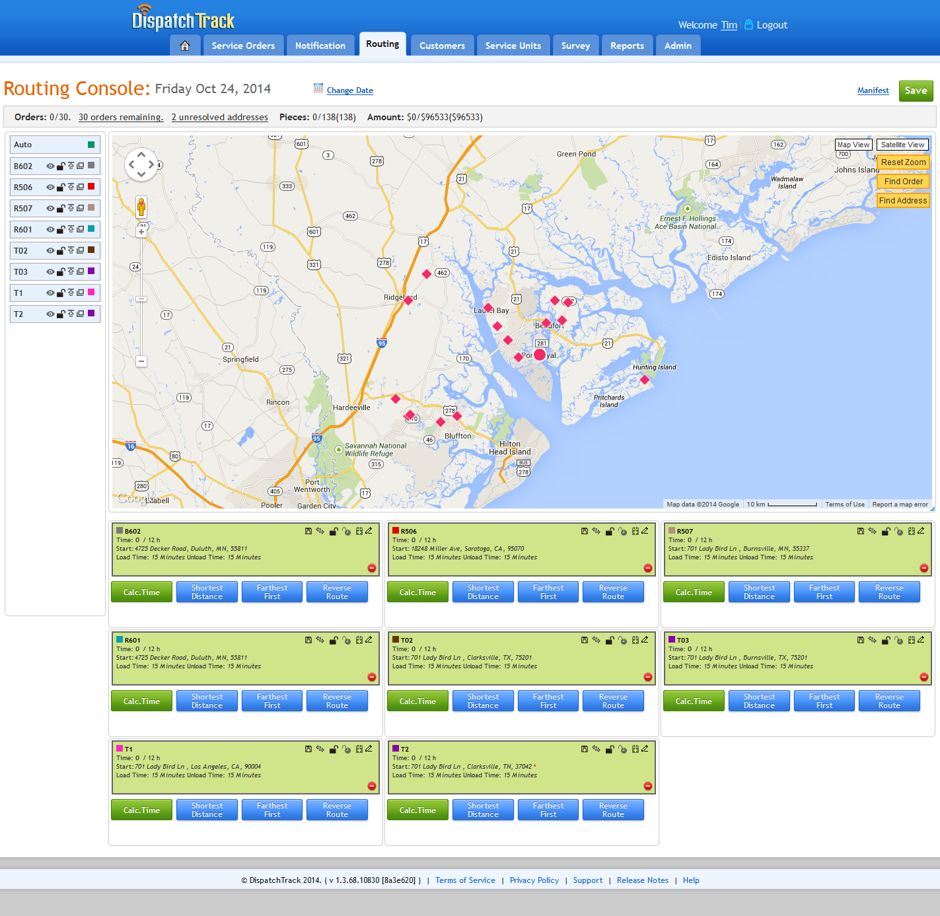Toggle the lock on truck B602
Image resolution: width=940 pixels, height=916 pixels.
(x=61, y=166)
